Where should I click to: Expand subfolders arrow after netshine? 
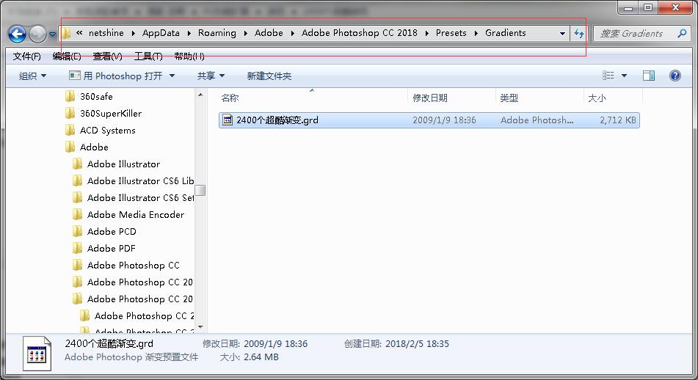pos(133,33)
